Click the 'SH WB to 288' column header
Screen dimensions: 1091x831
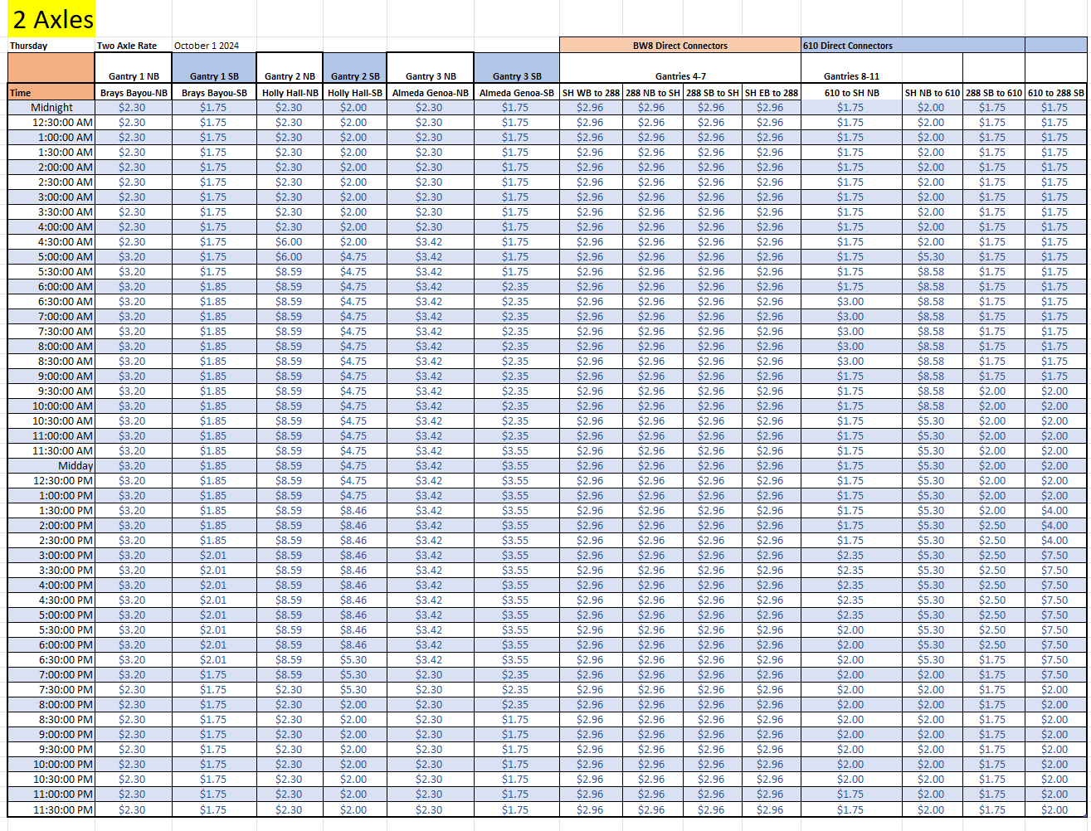pos(591,93)
